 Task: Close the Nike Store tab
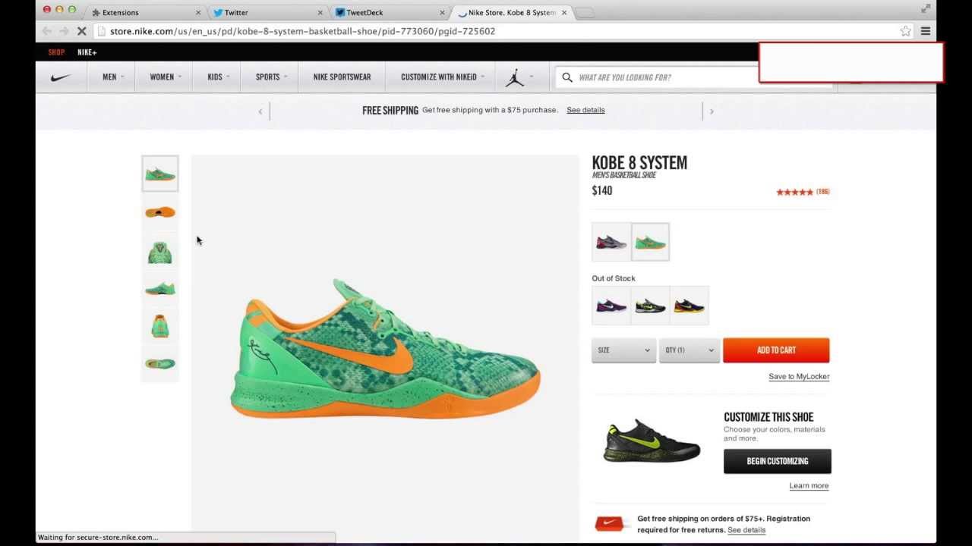[563, 13]
